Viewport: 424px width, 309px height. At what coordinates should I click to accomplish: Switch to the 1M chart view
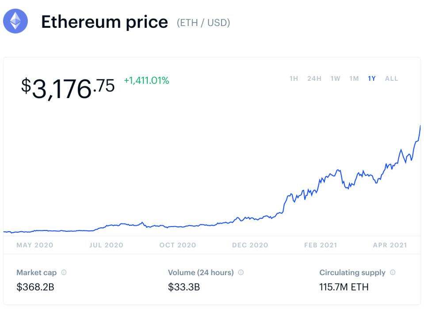pos(352,78)
